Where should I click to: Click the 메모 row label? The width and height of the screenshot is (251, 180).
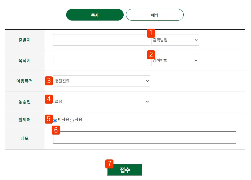pyautogui.click(x=24, y=138)
